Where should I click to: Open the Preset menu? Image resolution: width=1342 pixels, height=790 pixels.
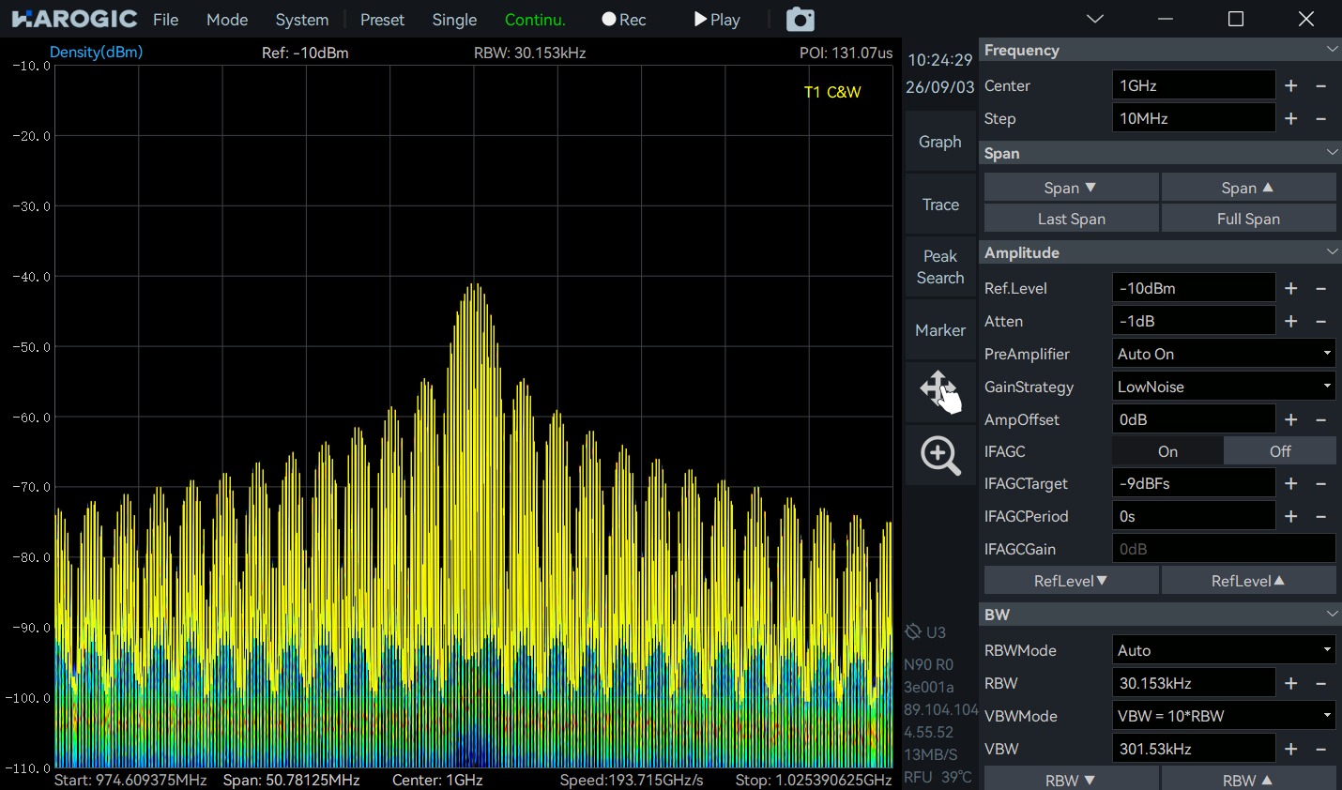click(x=382, y=20)
